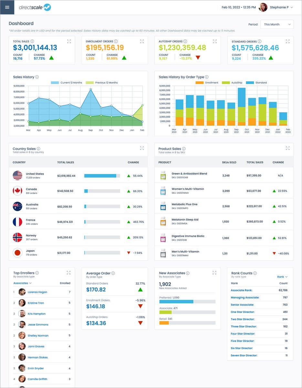Open Jami Graves's profile link
Image resolution: width=302 pixels, height=388 pixels.
[36, 346]
